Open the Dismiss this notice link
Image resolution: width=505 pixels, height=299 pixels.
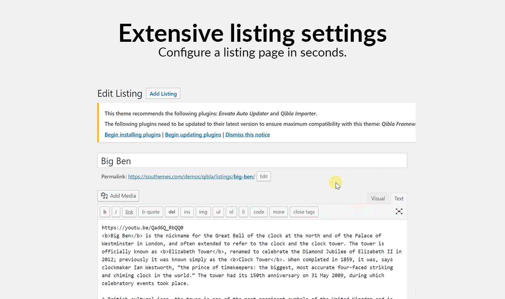click(x=248, y=135)
